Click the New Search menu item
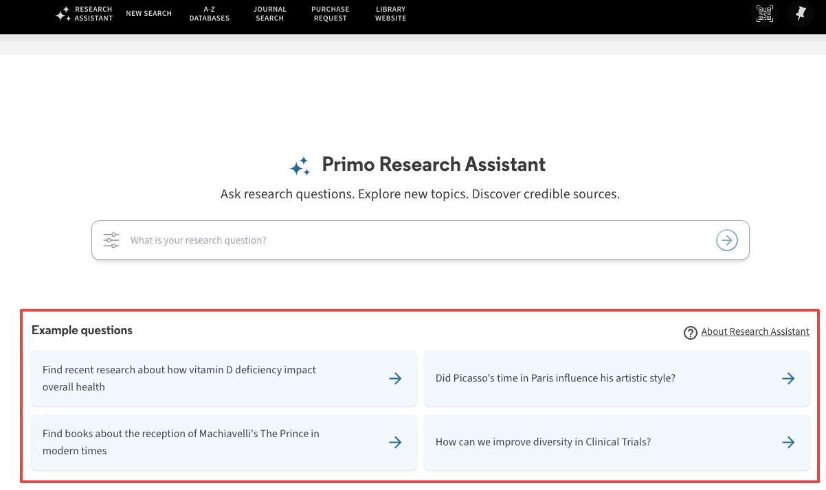This screenshot has height=490, width=826. click(148, 14)
